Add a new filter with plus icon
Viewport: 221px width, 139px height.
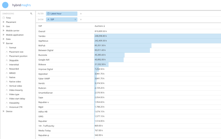pyautogui.click(x=81, y=14)
